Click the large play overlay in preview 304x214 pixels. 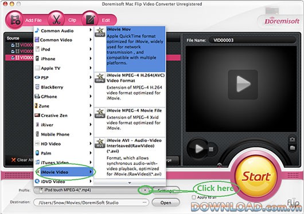243,85
